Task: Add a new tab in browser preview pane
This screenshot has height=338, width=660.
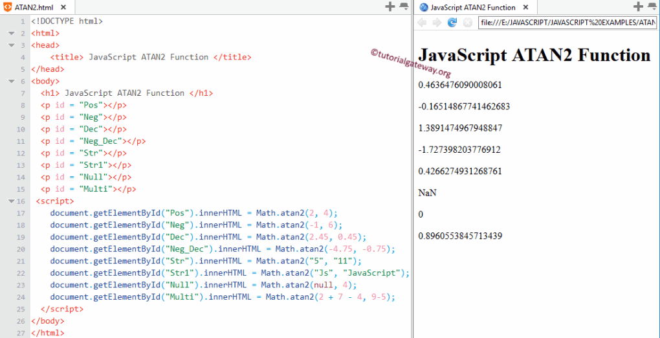Action: pos(638,7)
